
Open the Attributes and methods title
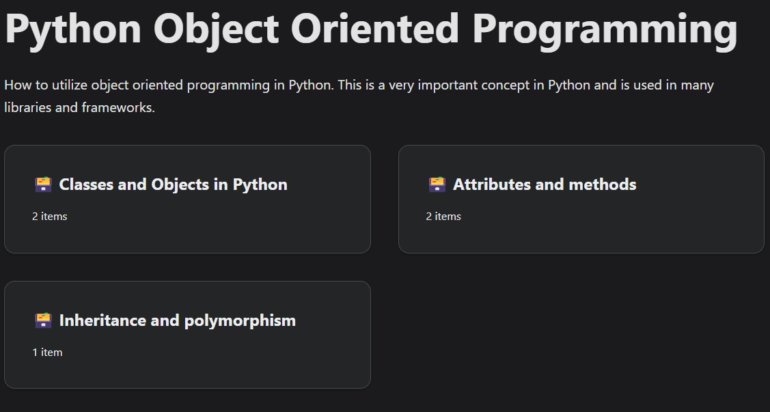tap(545, 184)
